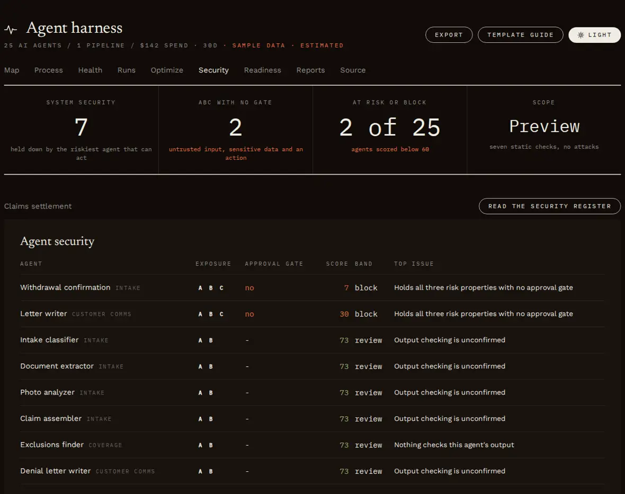Switch to the Readiness tab
The width and height of the screenshot is (625, 494).
click(262, 70)
